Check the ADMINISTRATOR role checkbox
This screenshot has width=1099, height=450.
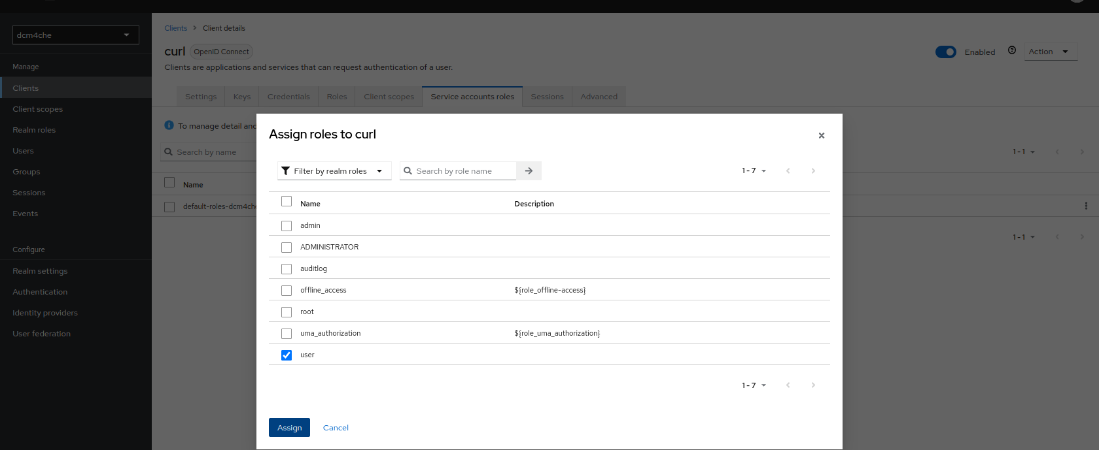[287, 248]
